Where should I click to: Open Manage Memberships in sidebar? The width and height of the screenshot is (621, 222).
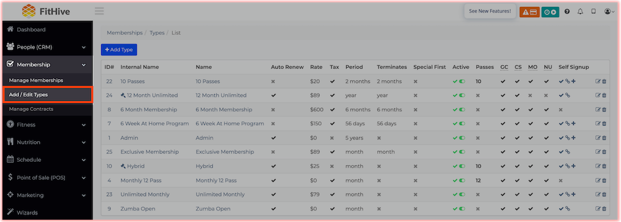point(36,80)
